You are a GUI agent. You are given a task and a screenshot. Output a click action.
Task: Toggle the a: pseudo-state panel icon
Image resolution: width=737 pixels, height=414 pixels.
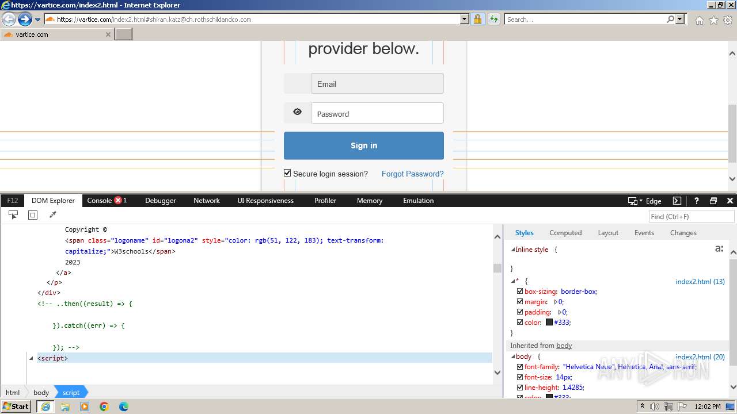tap(719, 249)
